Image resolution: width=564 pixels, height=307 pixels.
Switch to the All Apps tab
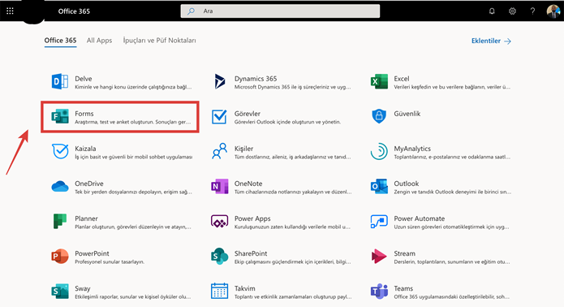(x=99, y=41)
